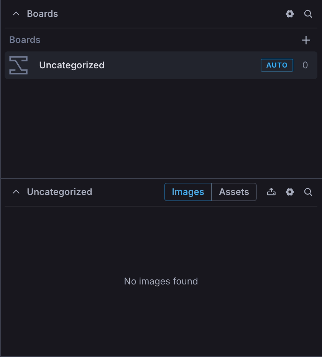
Task: Click the Uncategorized gallery header title
Action: click(59, 192)
